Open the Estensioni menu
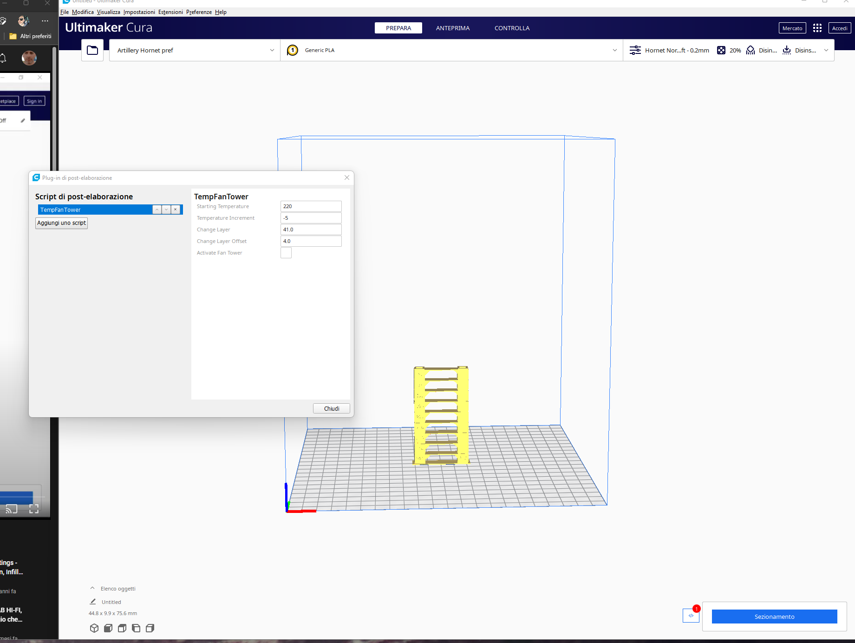 point(170,12)
